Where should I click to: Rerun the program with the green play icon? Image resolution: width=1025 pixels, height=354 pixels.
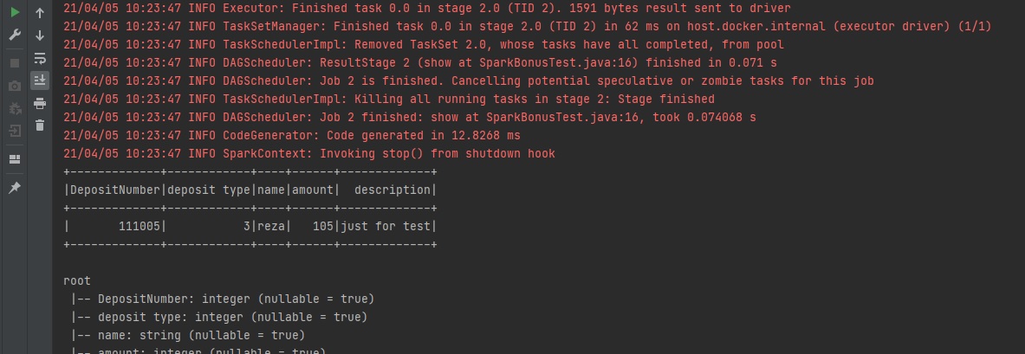click(15, 13)
